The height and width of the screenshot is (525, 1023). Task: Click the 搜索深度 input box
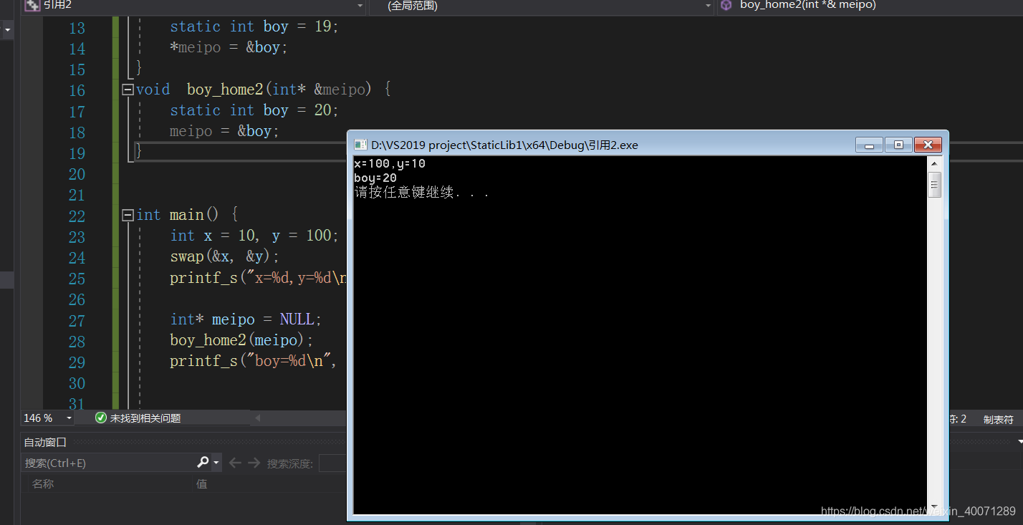coord(332,463)
